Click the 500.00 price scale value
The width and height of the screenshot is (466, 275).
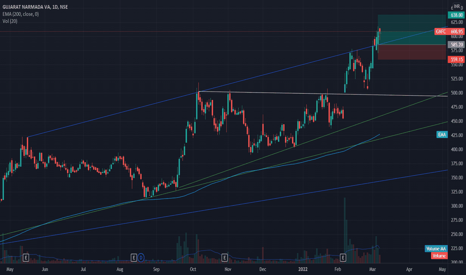[x=457, y=93]
